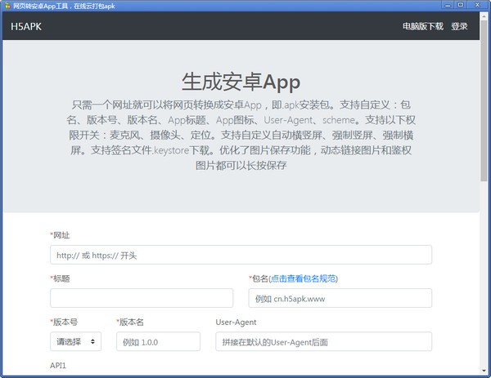
Task: Click the User-Agent field label
Action: point(236,322)
